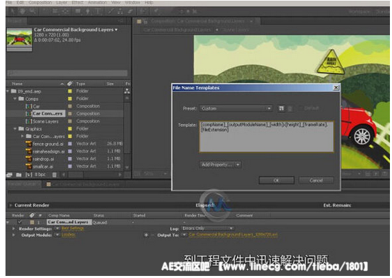Select the Car Com...ers composition row
The image size is (392, 278).
(x=65, y=114)
